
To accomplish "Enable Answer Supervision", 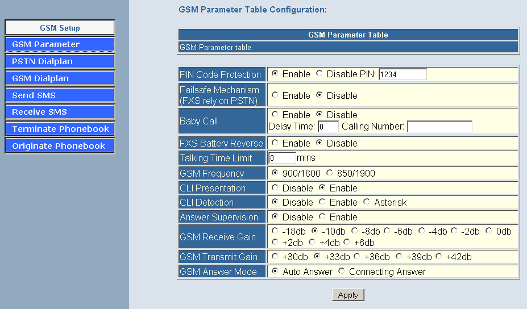I will point(322,216).
